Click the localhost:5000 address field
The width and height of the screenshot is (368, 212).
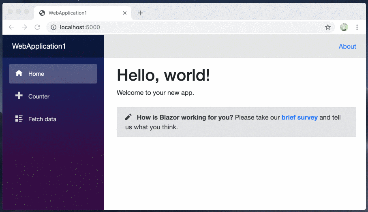coord(190,27)
